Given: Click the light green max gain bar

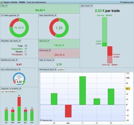Looking at the screenshot, I should [105, 30].
